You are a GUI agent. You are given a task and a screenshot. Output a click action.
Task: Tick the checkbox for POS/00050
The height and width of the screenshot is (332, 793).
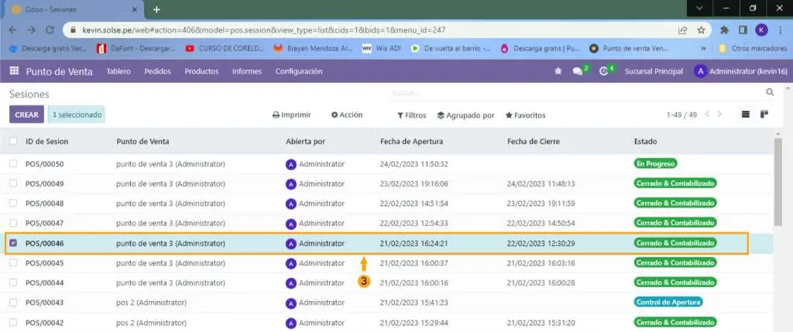[13, 164]
